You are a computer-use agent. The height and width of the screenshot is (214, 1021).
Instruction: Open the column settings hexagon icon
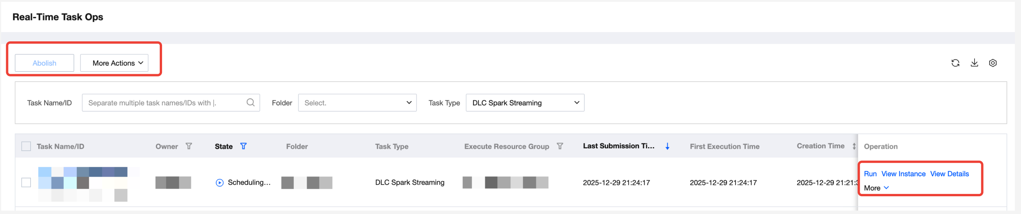click(992, 63)
